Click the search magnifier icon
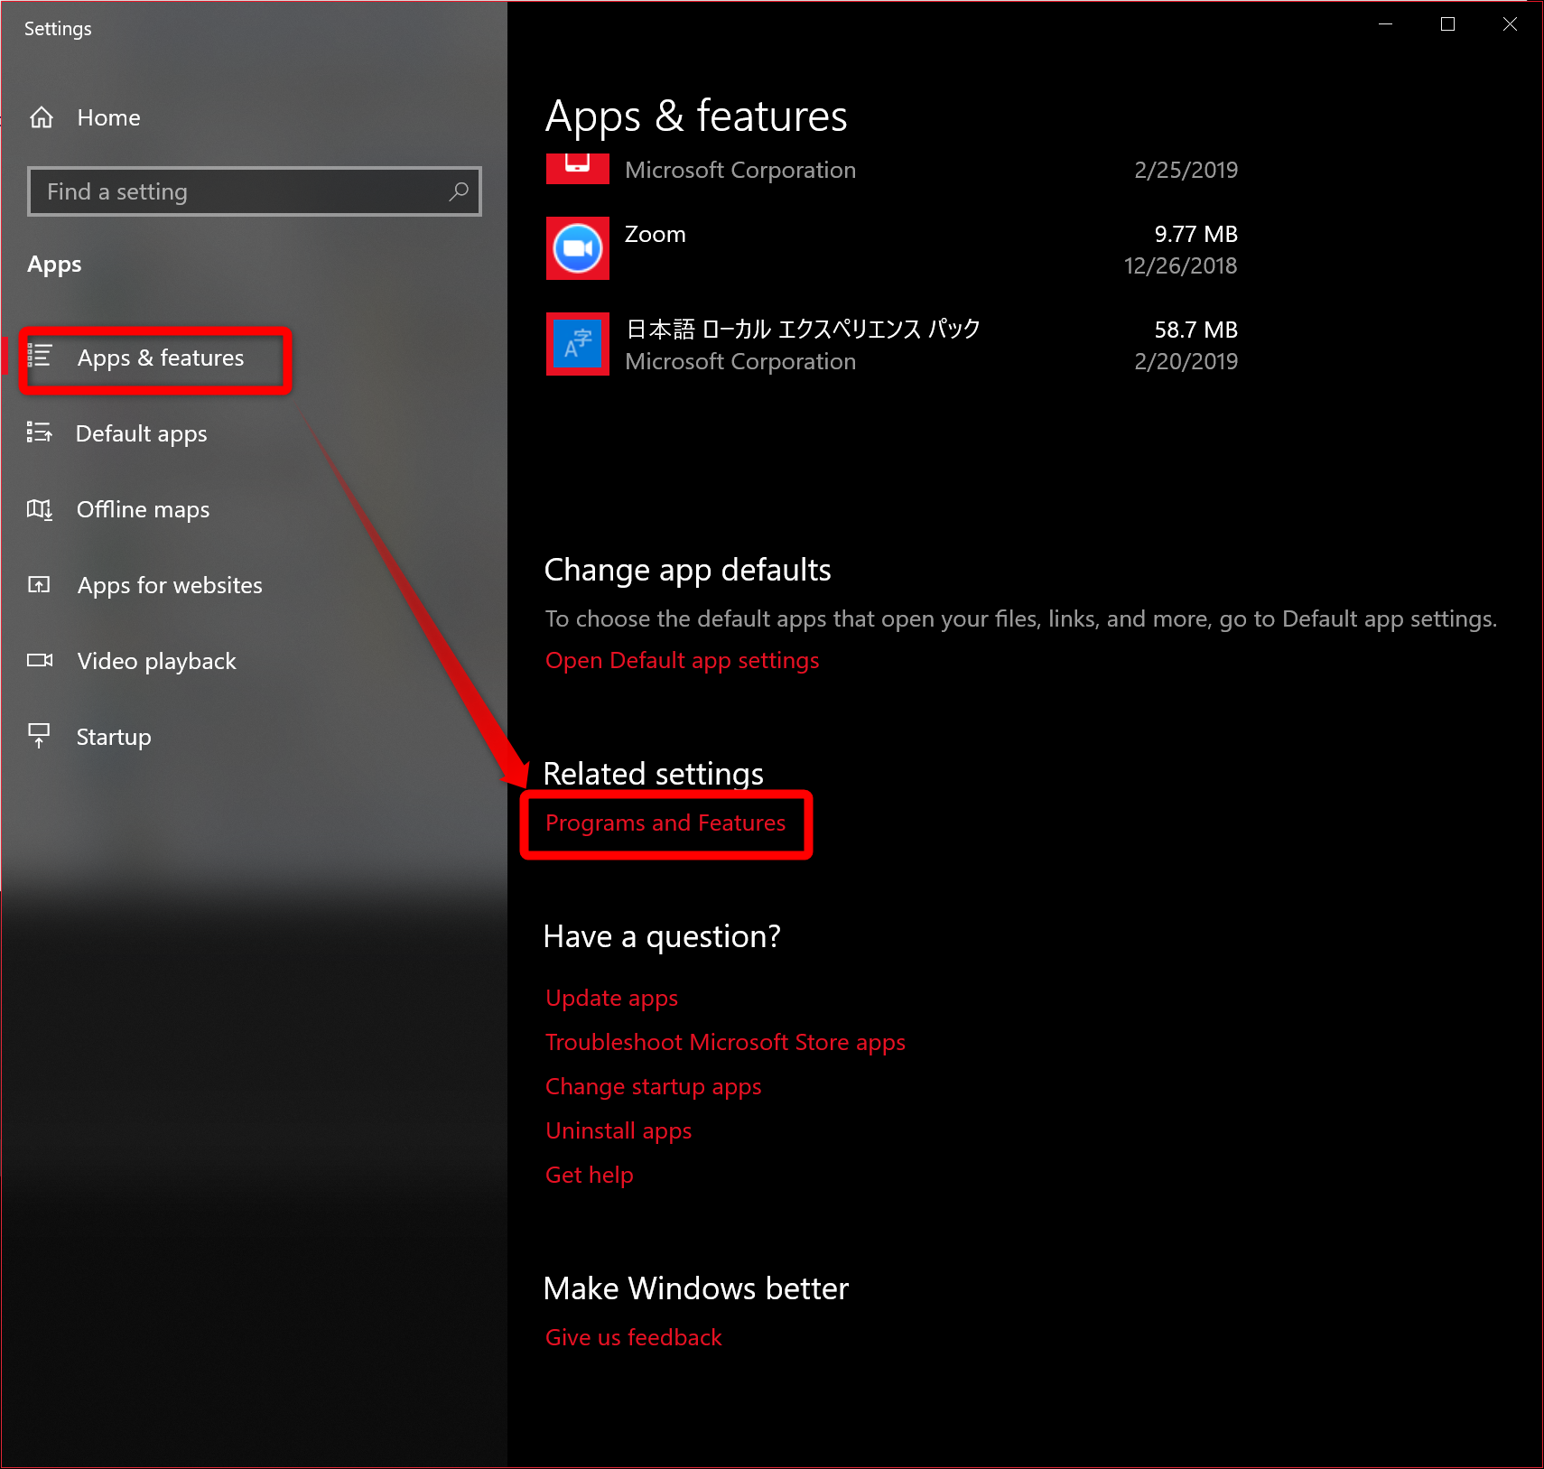Image resolution: width=1544 pixels, height=1469 pixels. (x=459, y=191)
